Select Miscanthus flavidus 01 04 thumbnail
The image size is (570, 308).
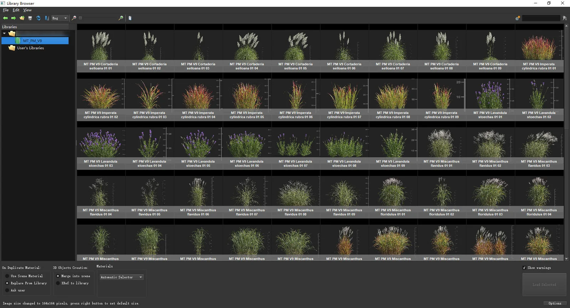101,194
